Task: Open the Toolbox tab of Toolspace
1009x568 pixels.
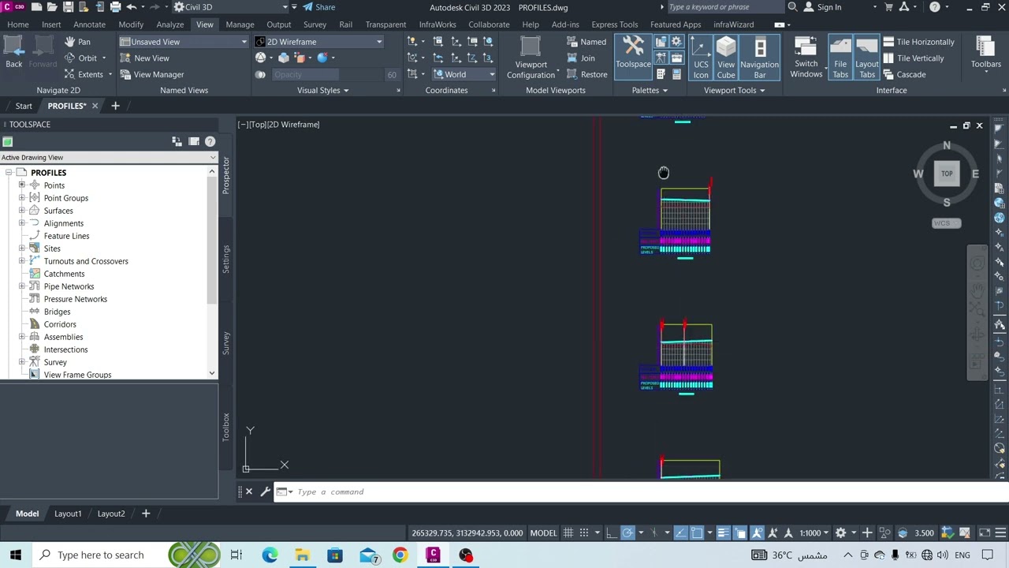Action: pos(225,427)
